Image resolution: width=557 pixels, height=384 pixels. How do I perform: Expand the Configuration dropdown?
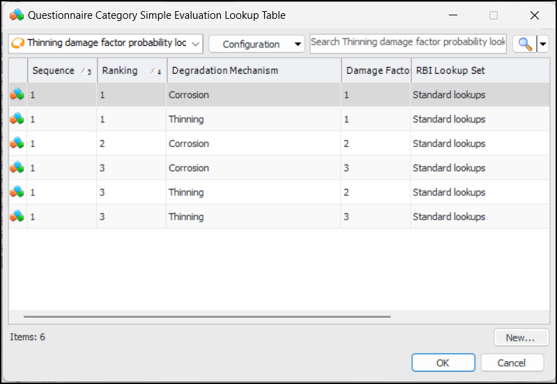pyautogui.click(x=257, y=44)
